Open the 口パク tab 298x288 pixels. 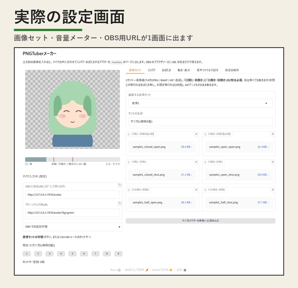point(151,70)
